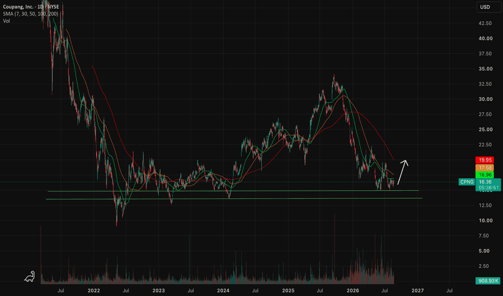Click the CPNG symbol price tag
This screenshot has height=296, width=503.
pyautogui.click(x=467, y=182)
